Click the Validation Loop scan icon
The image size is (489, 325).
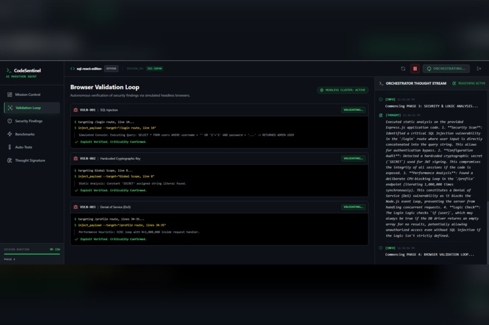[10, 108]
